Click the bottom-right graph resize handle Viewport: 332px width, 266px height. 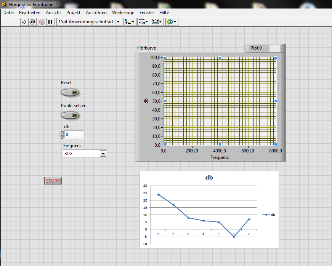click(276, 144)
